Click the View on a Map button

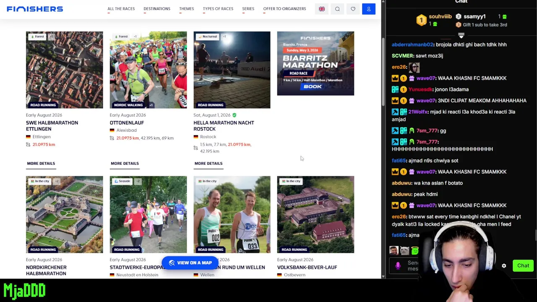(x=190, y=263)
